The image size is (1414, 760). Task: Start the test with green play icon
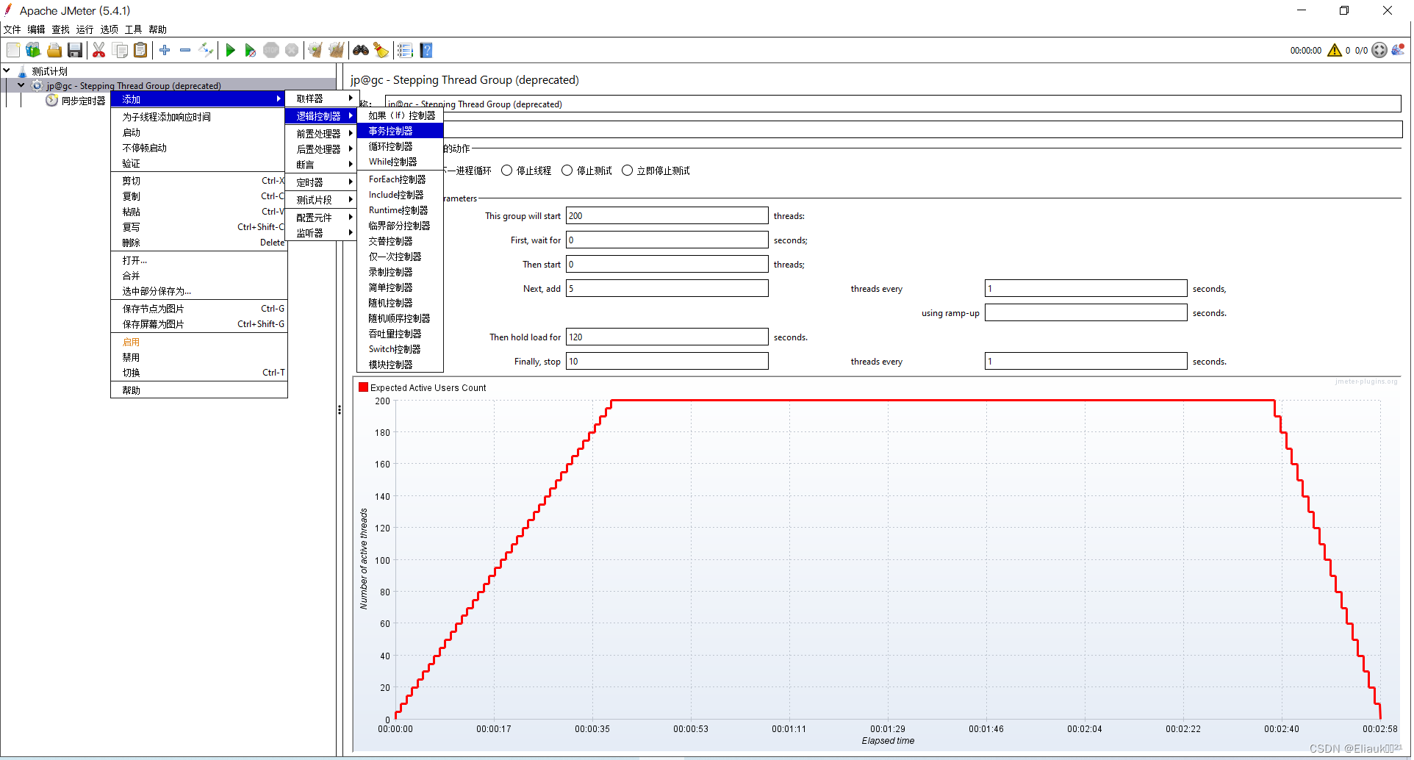click(x=230, y=50)
